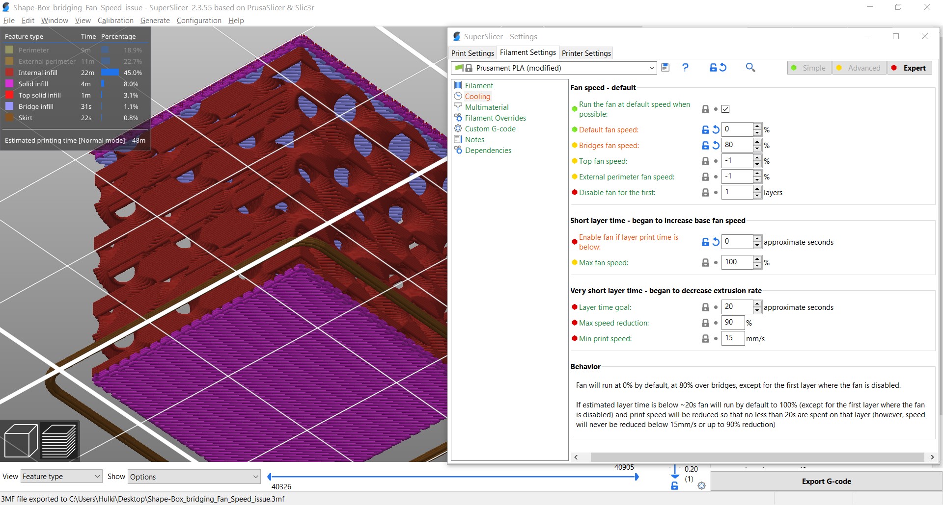Search settings with the magnifier icon
The image size is (943, 505).
pos(750,68)
